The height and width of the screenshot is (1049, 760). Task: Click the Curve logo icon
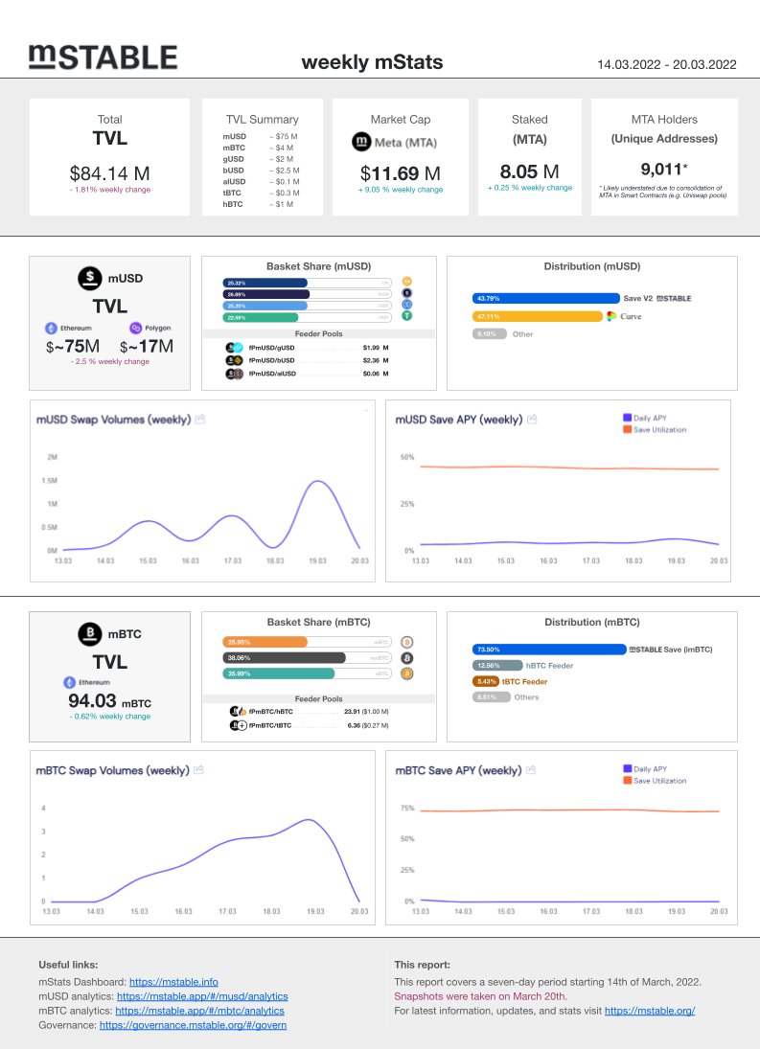coord(611,316)
